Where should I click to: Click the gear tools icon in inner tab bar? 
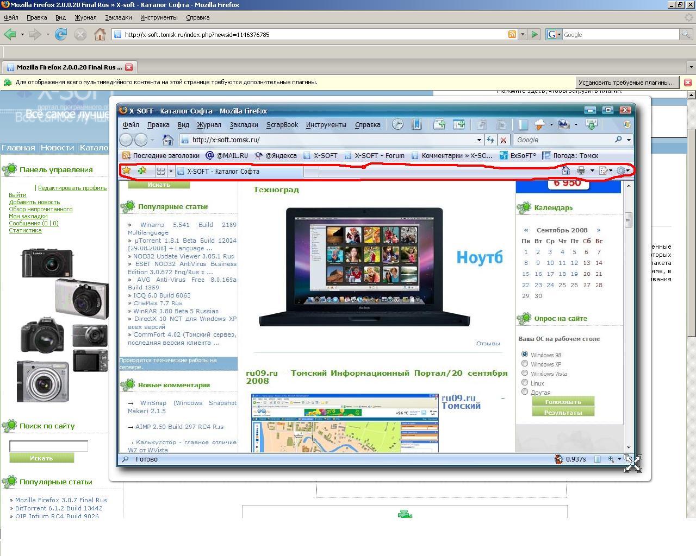[620, 170]
